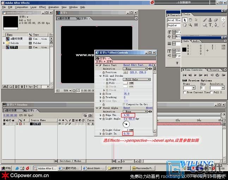The height and width of the screenshot is (180, 228).
Task: Click Reset link for Bevel Alpha
Action: (x=127, y=108)
